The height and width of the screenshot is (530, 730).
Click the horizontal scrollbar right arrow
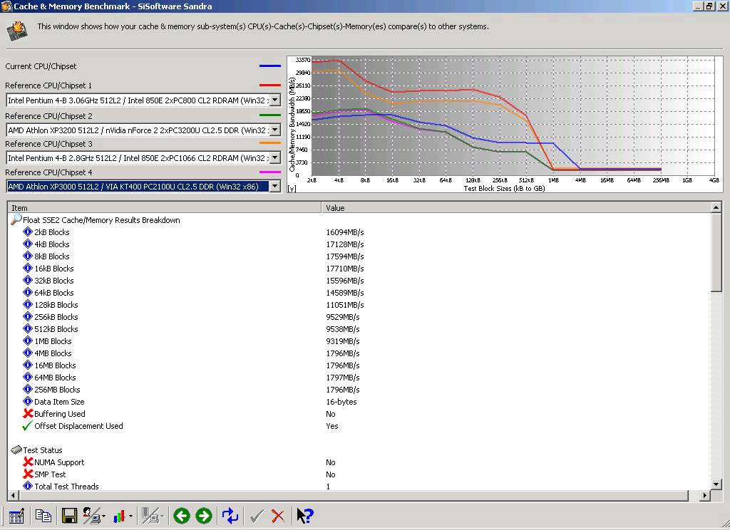[x=705, y=496]
